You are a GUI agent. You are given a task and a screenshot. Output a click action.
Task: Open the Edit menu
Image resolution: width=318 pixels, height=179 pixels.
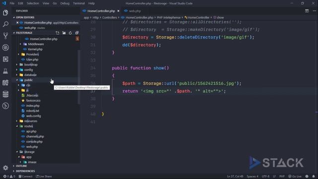coord(20,3)
